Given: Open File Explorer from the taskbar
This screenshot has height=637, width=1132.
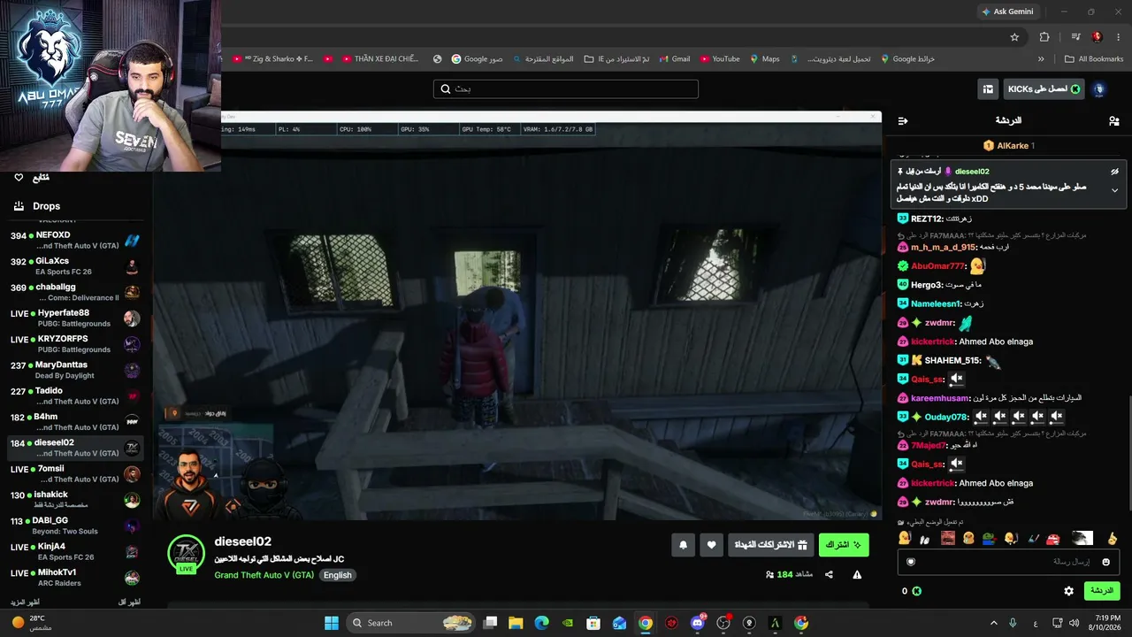Looking at the screenshot, I should (516, 623).
